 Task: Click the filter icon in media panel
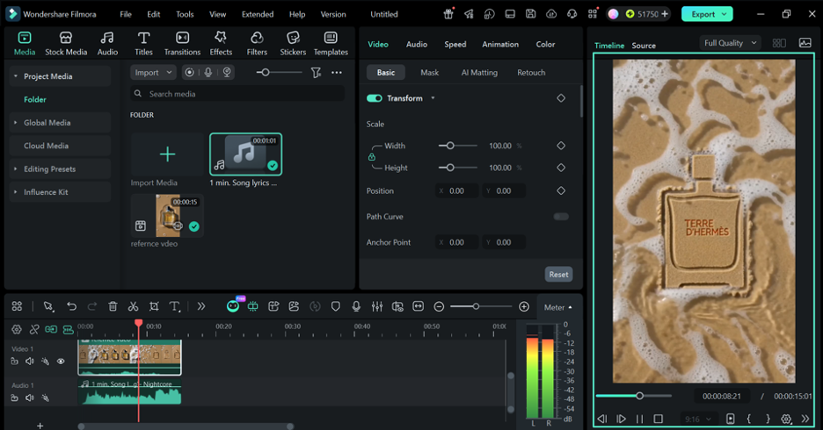point(316,73)
